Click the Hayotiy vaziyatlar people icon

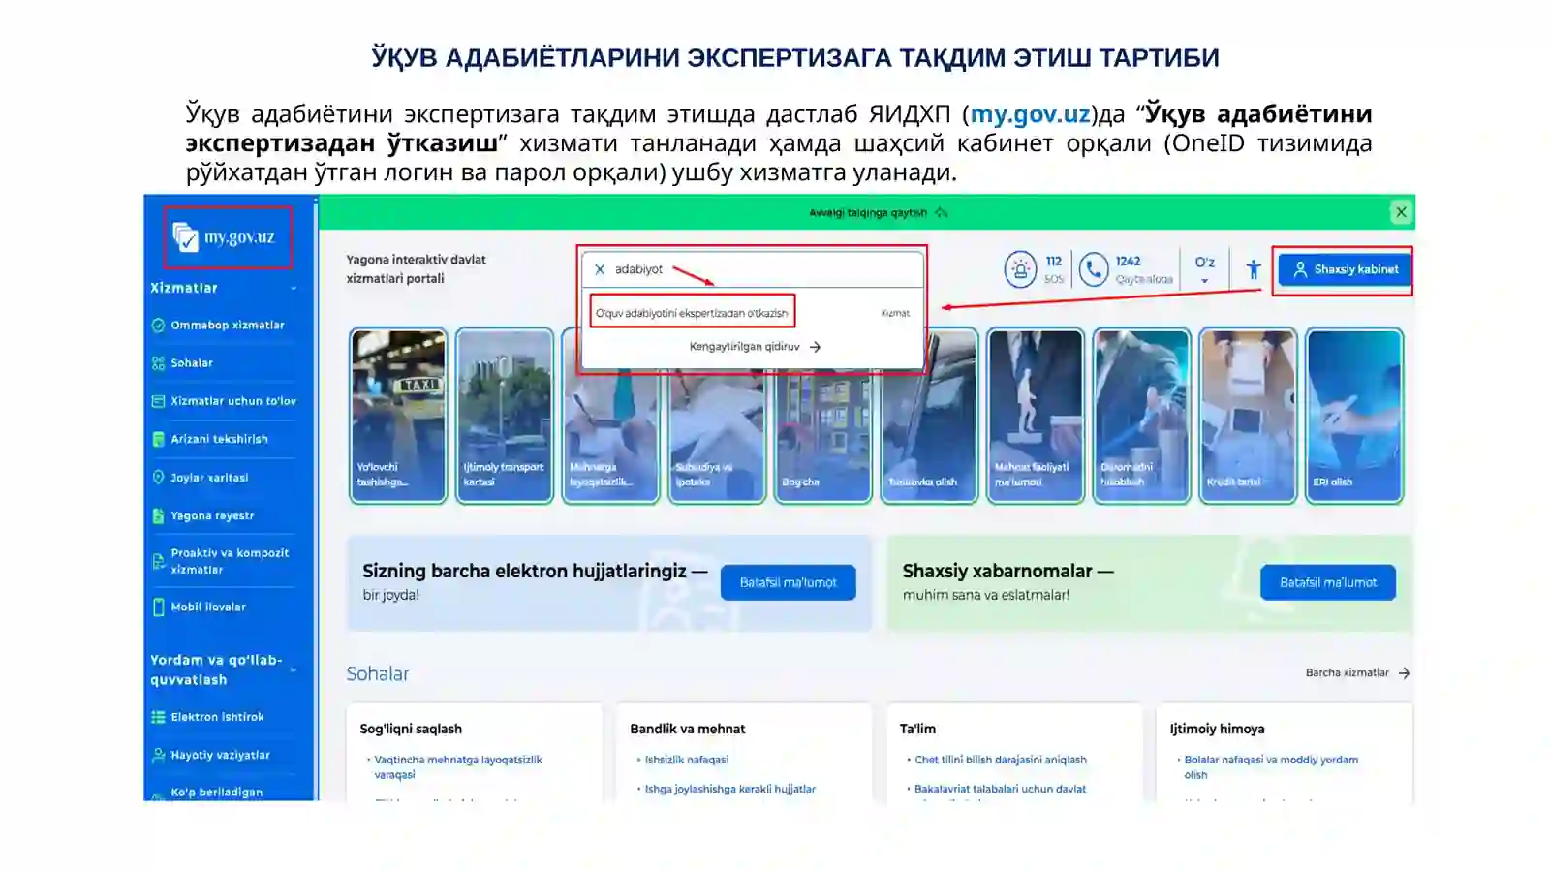coord(158,755)
